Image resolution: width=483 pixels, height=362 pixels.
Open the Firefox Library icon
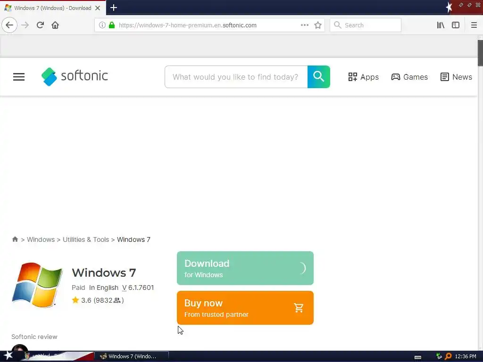coord(441,25)
